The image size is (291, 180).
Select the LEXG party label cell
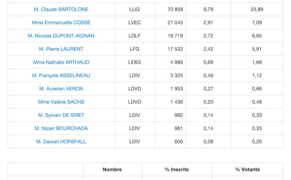click(134, 62)
